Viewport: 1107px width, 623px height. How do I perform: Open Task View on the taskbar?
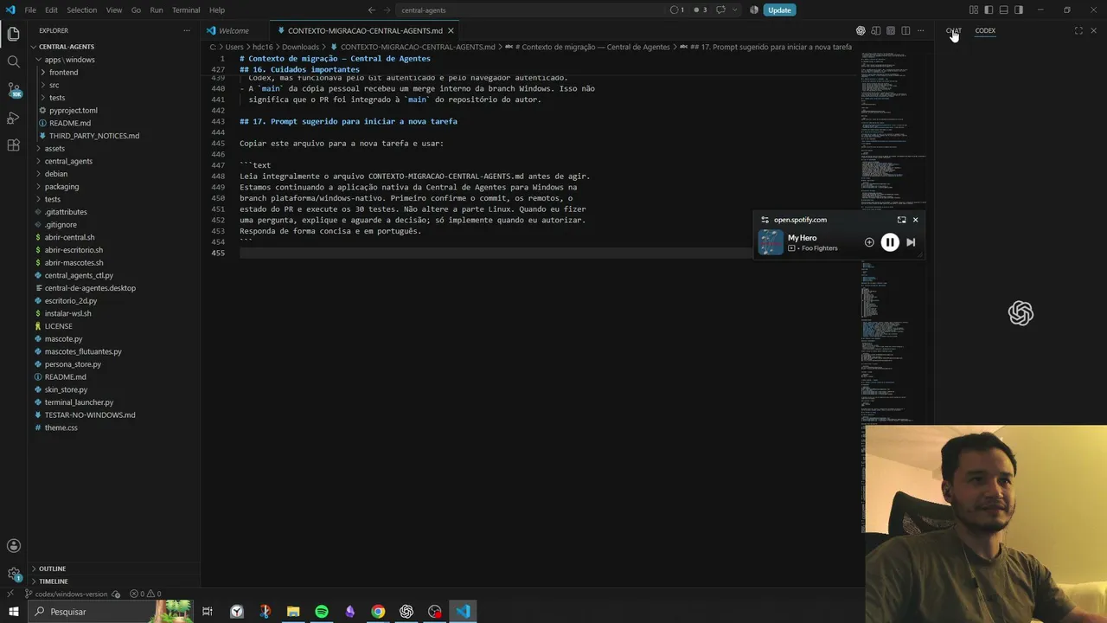208,611
